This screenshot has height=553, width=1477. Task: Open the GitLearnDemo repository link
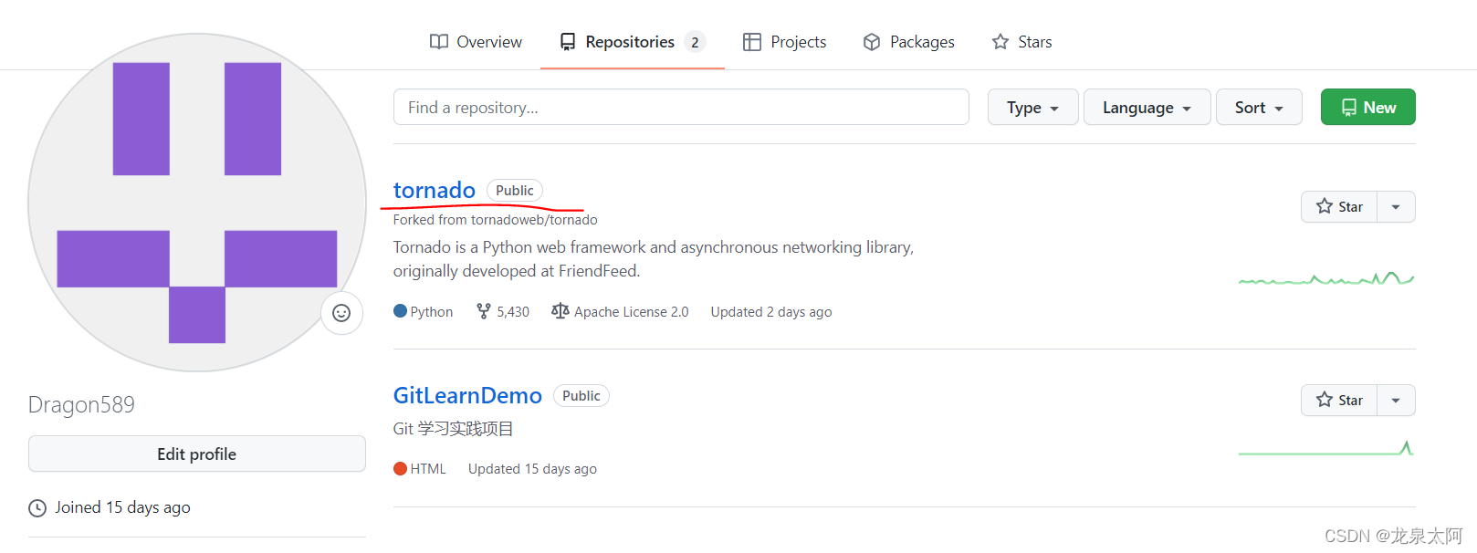tap(467, 395)
